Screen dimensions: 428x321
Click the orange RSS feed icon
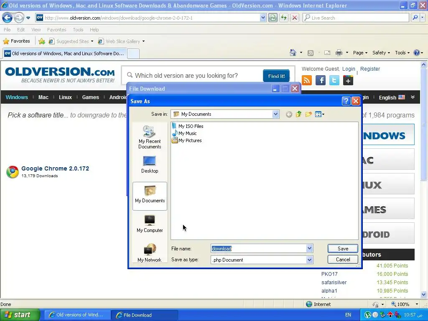(307, 81)
